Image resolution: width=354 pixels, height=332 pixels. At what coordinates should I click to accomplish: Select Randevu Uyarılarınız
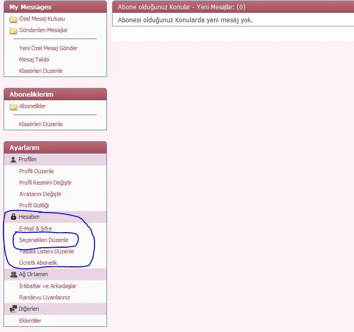pyautogui.click(x=44, y=297)
